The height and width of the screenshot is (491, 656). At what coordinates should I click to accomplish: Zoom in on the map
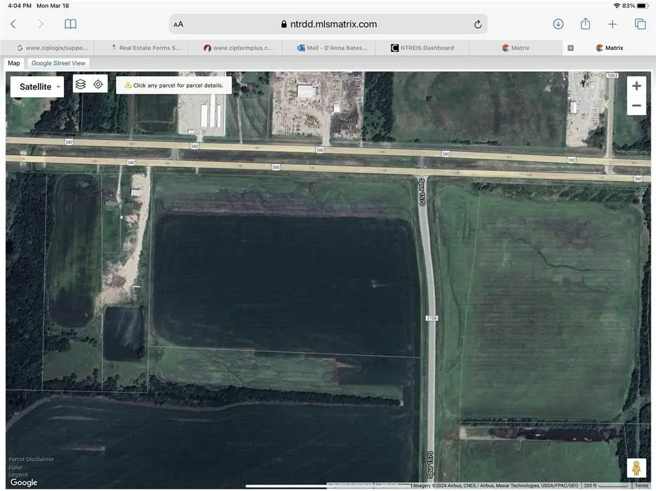point(636,86)
